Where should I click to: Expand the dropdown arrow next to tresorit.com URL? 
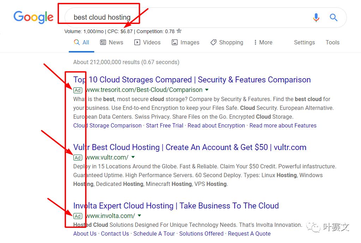click(x=207, y=90)
